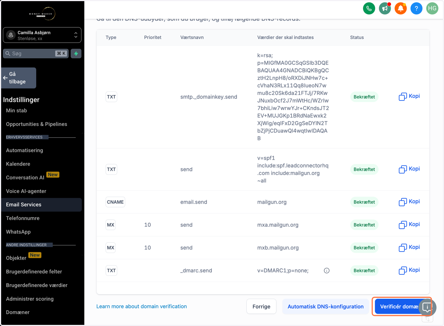Copy the mxb.mailgun.org MX record
Viewport: 444px width, 326px height.
(x=409, y=247)
